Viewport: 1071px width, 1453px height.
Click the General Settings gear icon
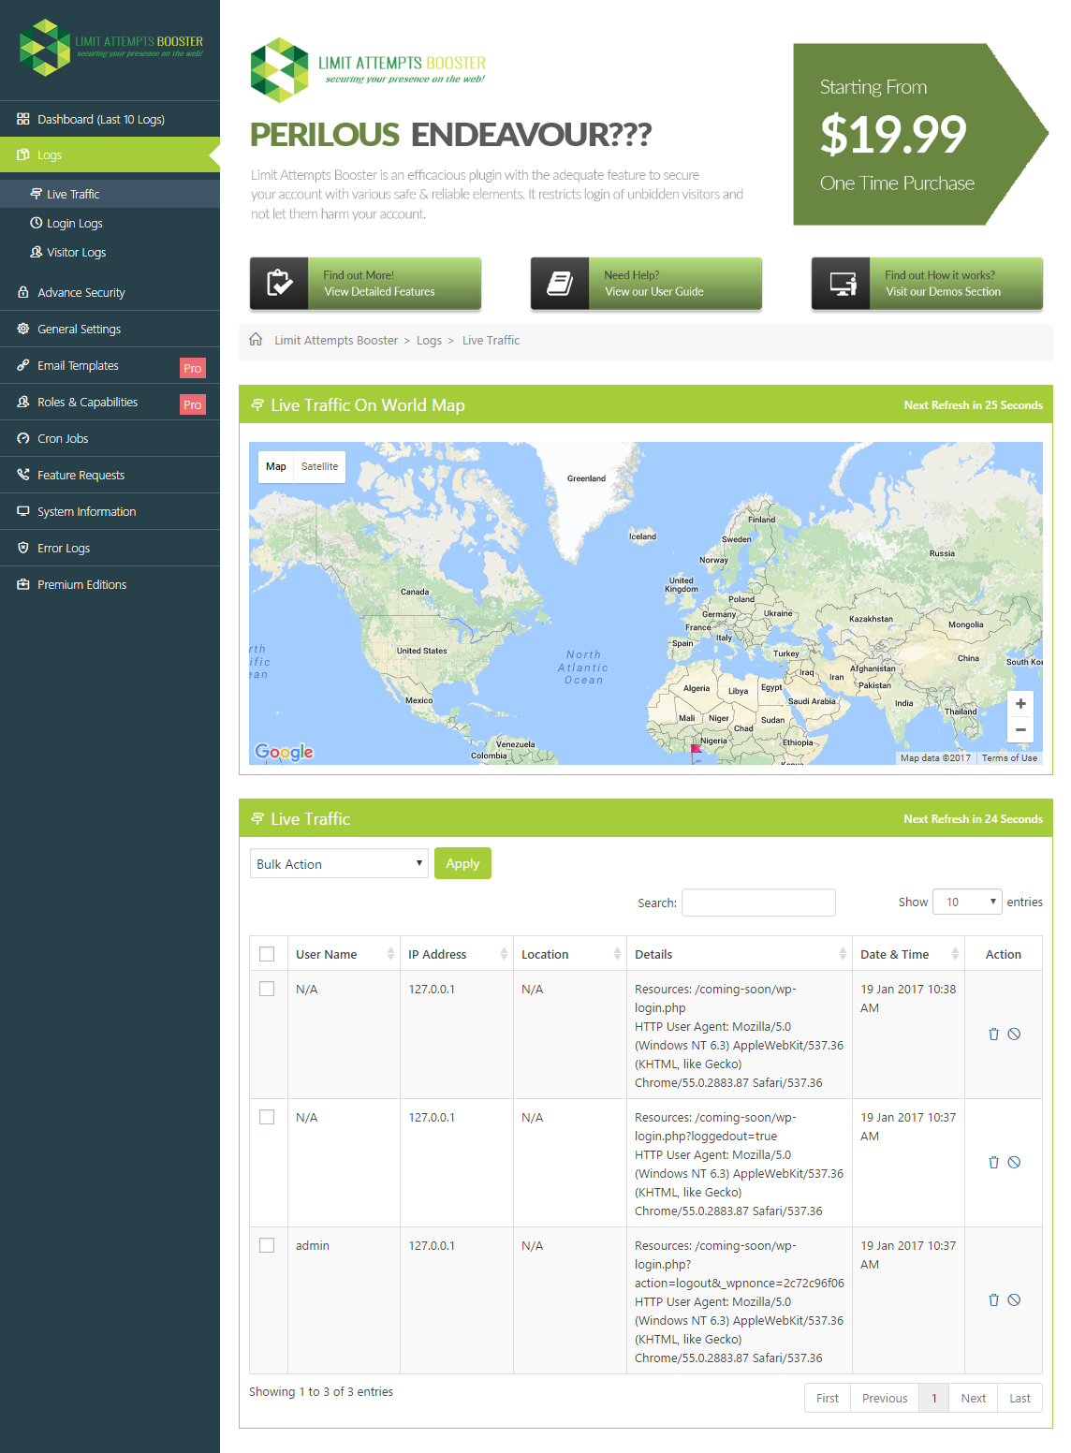point(23,329)
